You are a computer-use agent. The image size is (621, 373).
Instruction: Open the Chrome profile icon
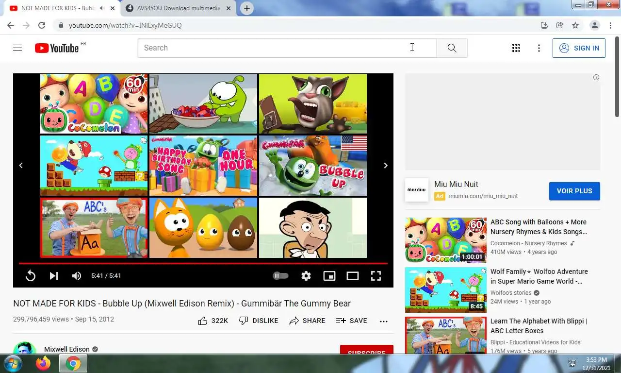(594, 25)
